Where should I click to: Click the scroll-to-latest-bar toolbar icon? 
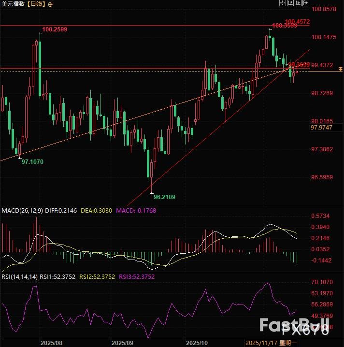tap(306, 3)
